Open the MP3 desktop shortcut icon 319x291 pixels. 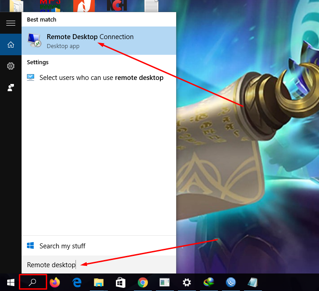coord(50,6)
